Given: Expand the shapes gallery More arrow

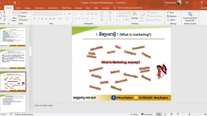Looking at the screenshot, I should point(129,19).
